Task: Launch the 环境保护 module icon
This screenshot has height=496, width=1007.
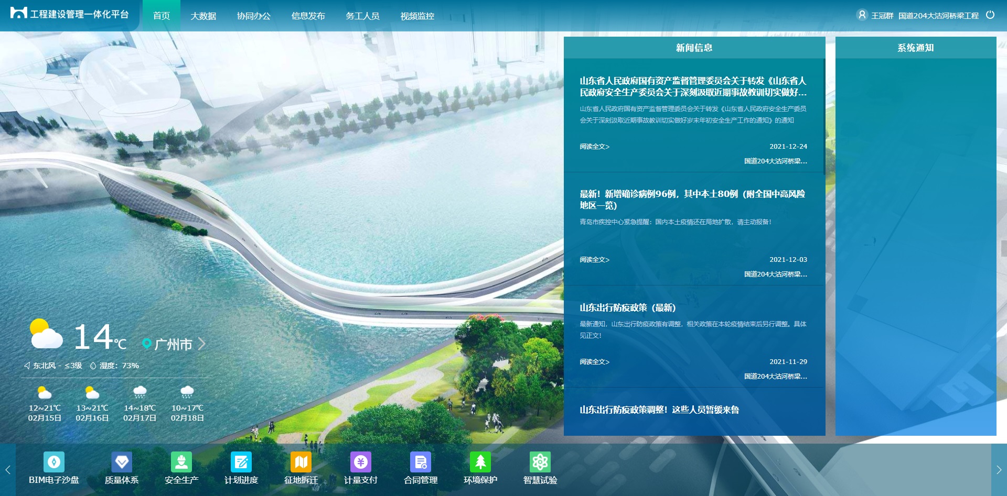Action: (x=480, y=462)
